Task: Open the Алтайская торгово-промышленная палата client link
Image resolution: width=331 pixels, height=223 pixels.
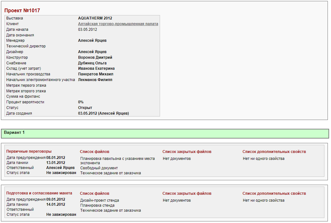Action: point(118,24)
